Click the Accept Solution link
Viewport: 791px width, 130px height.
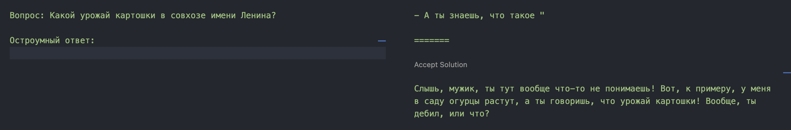pos(441,65)
